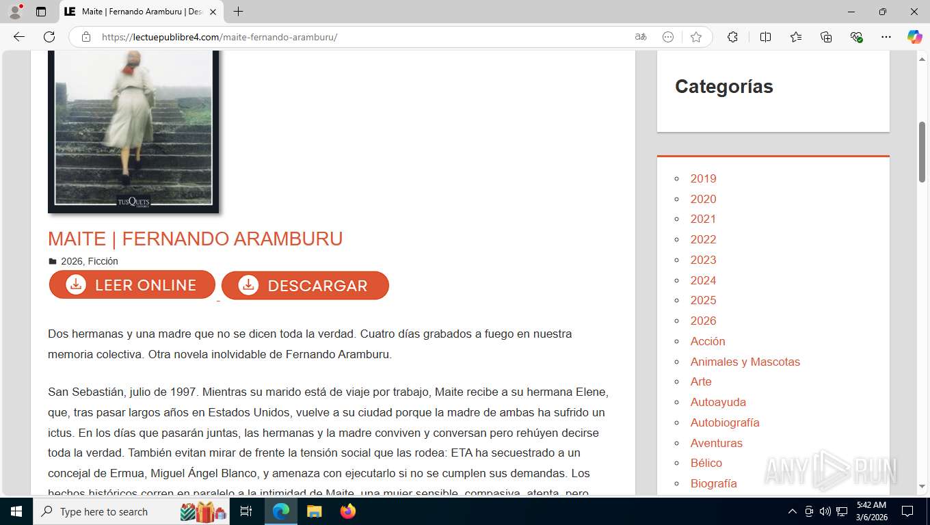This screenshot has width=930, height=525.
Task: Click the DESCARGAR button
Action: [305, 286]
